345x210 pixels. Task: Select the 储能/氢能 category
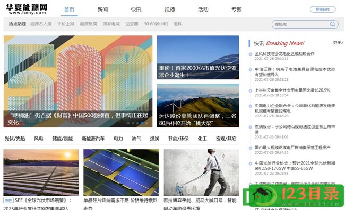pyautogui.click(x=63, y=139)
